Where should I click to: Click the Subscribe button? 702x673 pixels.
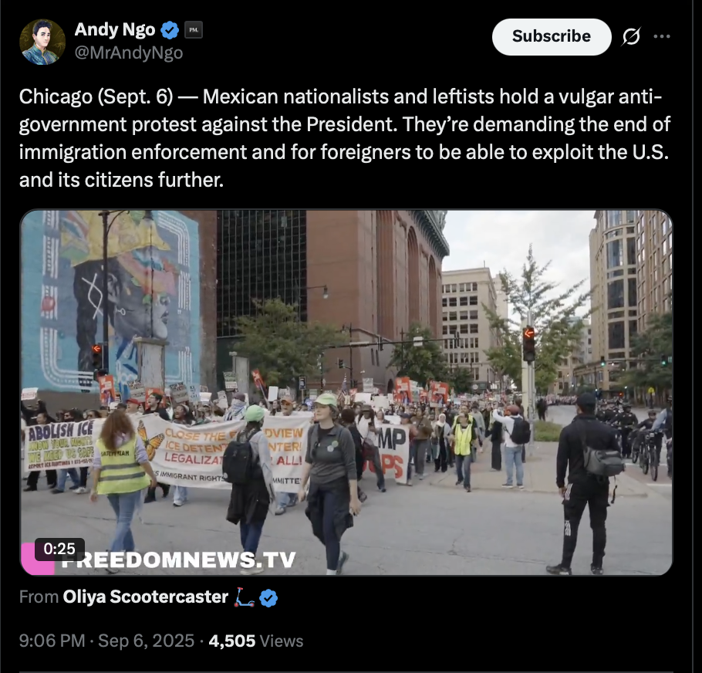click(x=552, y=37)
